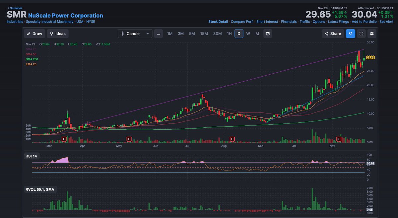This screenshot has height=218, width=398.
Task: Select the 1M intraday timeframe
Action: [x=170, y=34]
